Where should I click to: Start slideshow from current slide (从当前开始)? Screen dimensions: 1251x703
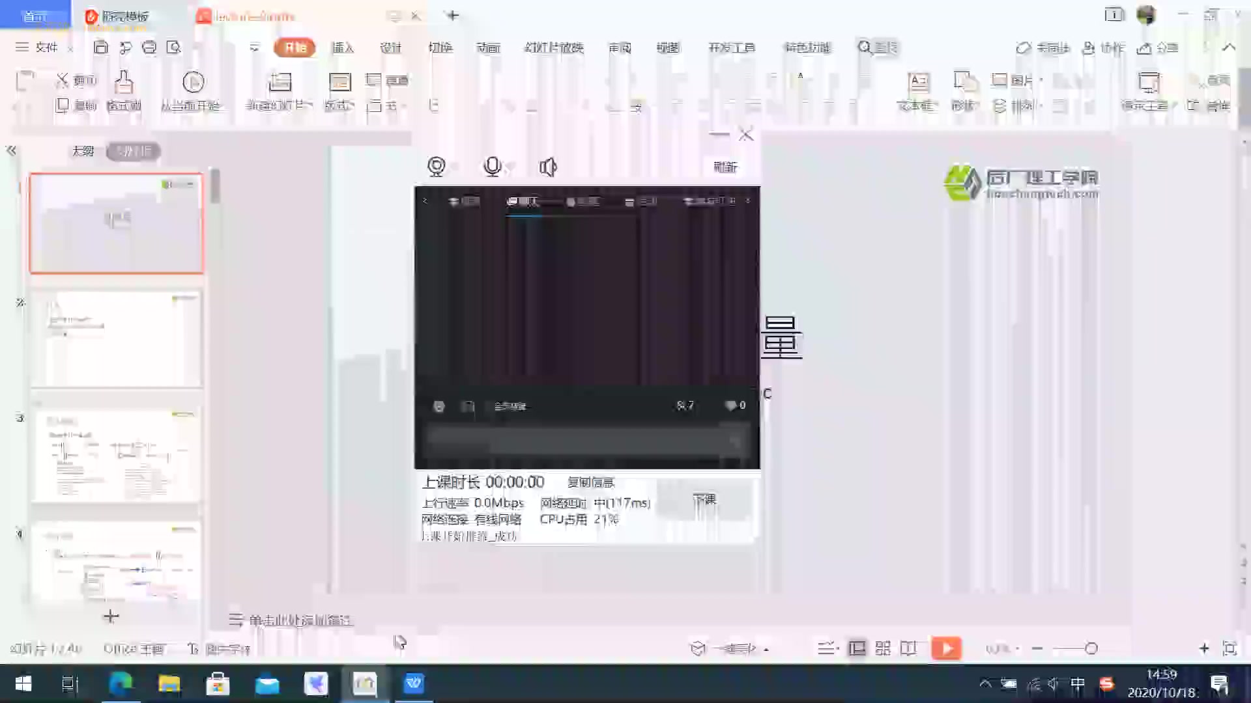pos(192,91)
